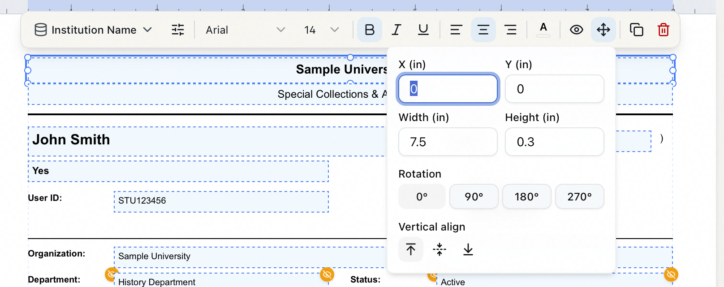
Task: Click the Status: label
Action: pyautogui.click(x=365, y=279)
